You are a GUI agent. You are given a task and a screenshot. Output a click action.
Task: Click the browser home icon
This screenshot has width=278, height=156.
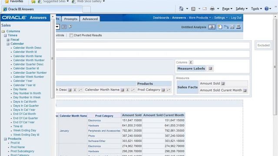181,9
